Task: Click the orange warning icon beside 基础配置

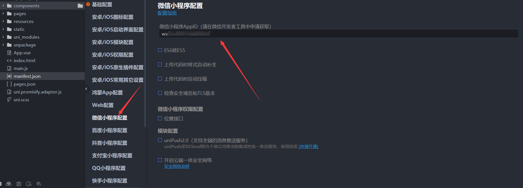Action: pyautogui.click(x=88, y=4)
